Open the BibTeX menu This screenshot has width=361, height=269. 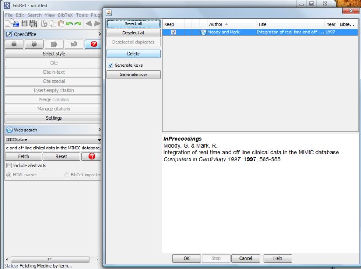point(65,15)
